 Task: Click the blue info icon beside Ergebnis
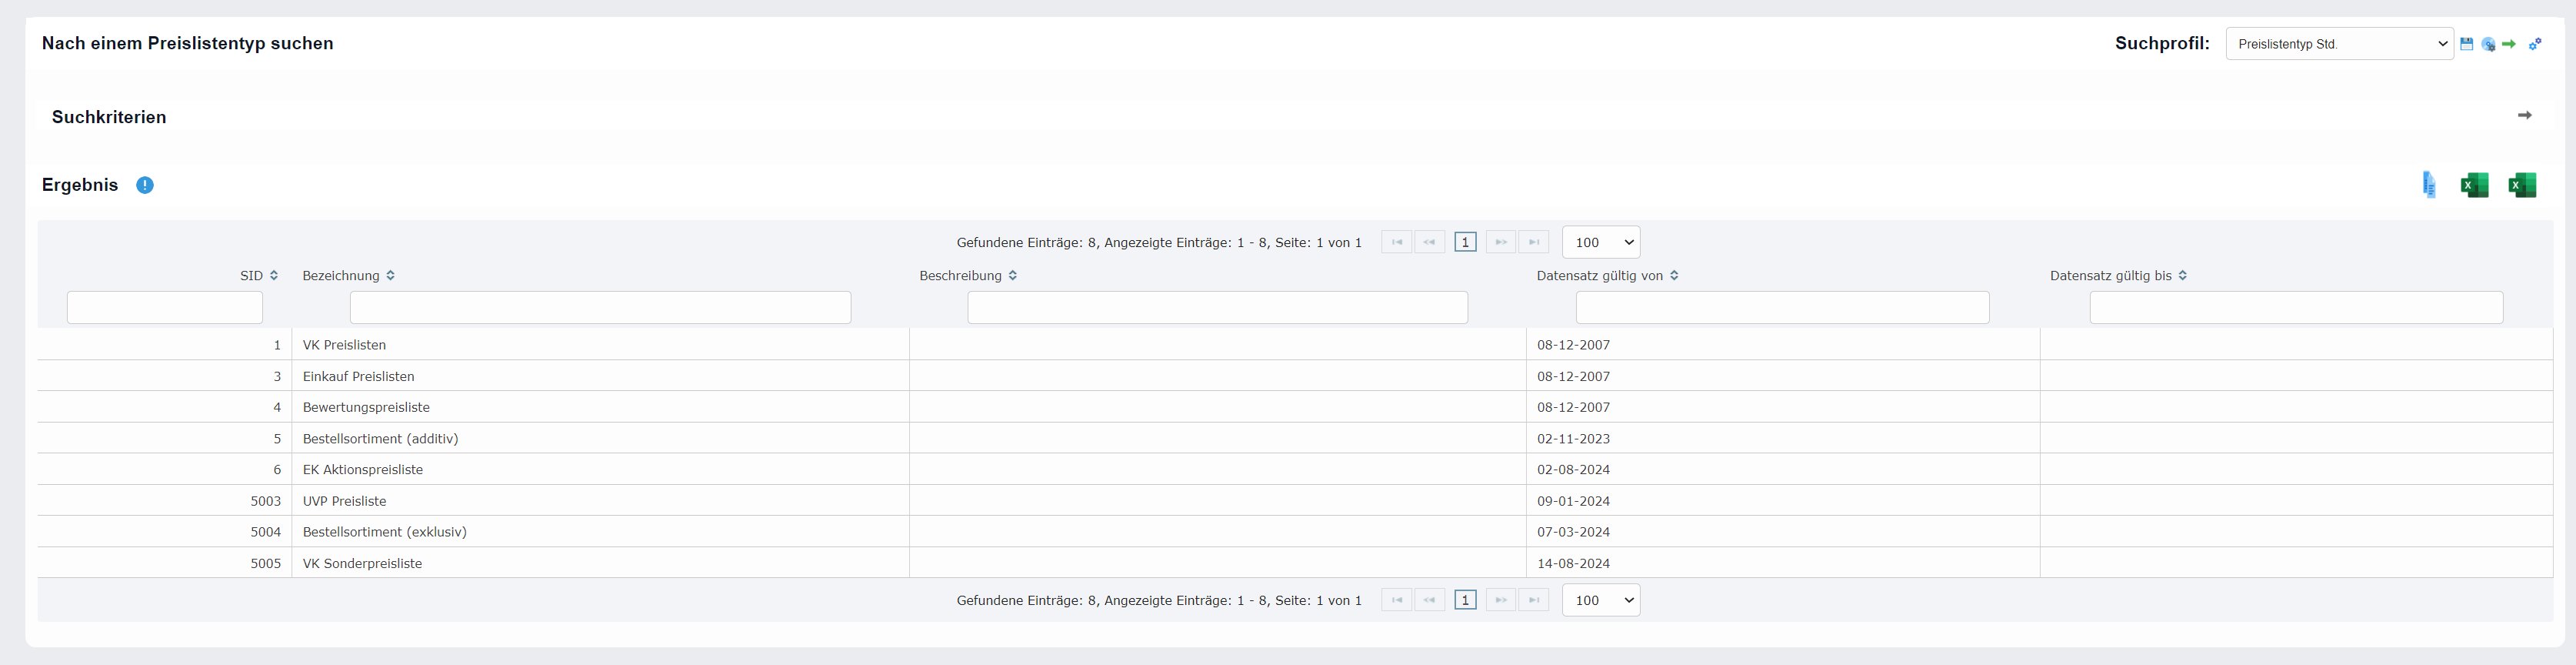[x=145, y=185]
